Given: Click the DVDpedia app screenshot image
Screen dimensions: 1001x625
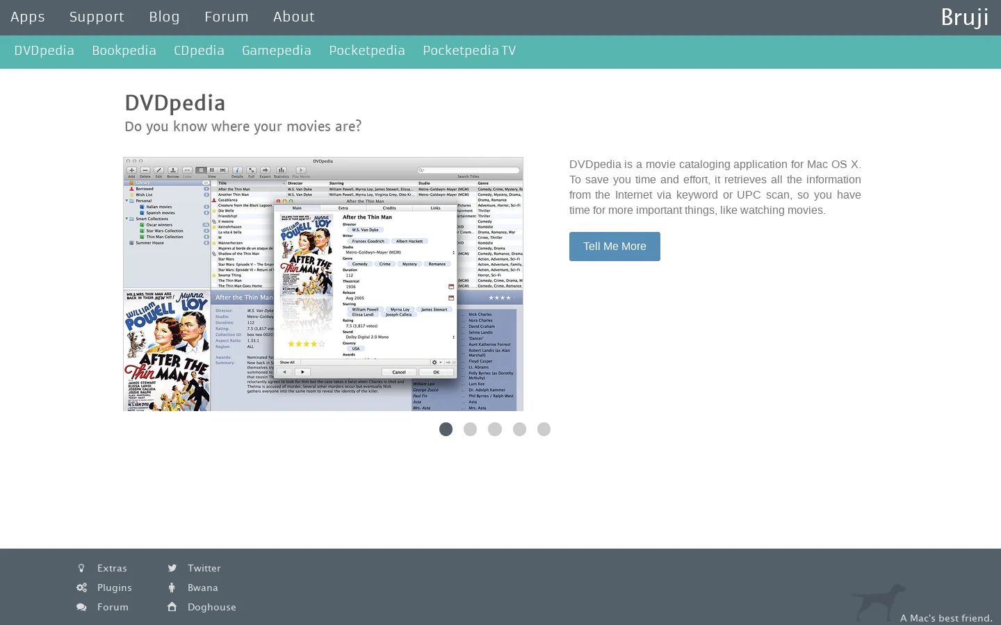Looking at the screenshot, I should 323,284.
